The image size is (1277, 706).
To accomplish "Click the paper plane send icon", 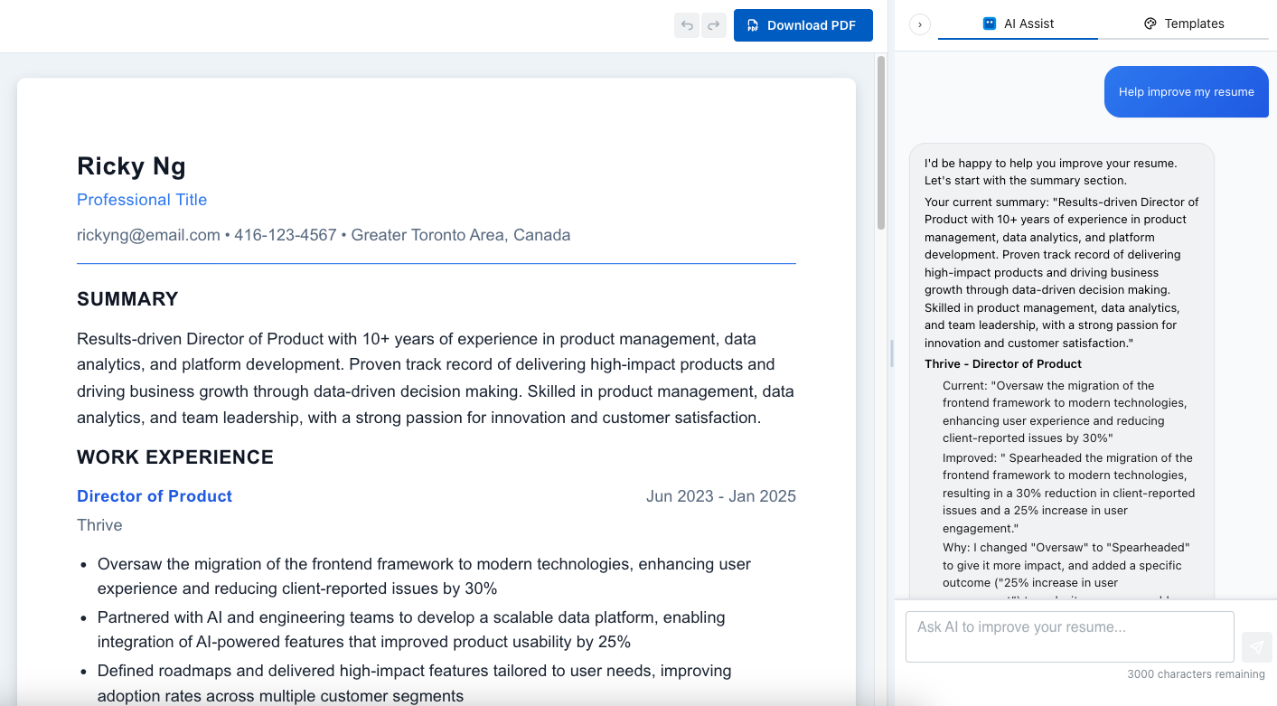I will coord(1257,646).
